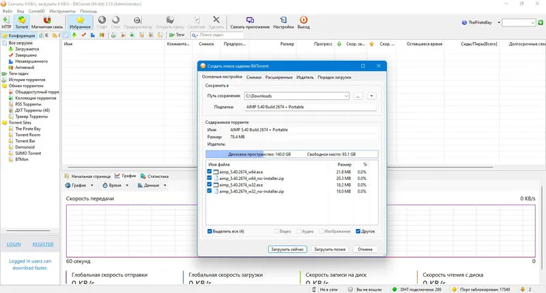The image size is (546, 293).
Task: Uncheck aimp_5.40.2674_w32_no-installer.zip file
Action: (x=210, y=191)
